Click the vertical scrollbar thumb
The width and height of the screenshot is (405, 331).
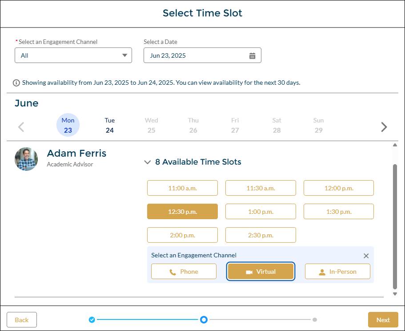click(x=395, y=227)
